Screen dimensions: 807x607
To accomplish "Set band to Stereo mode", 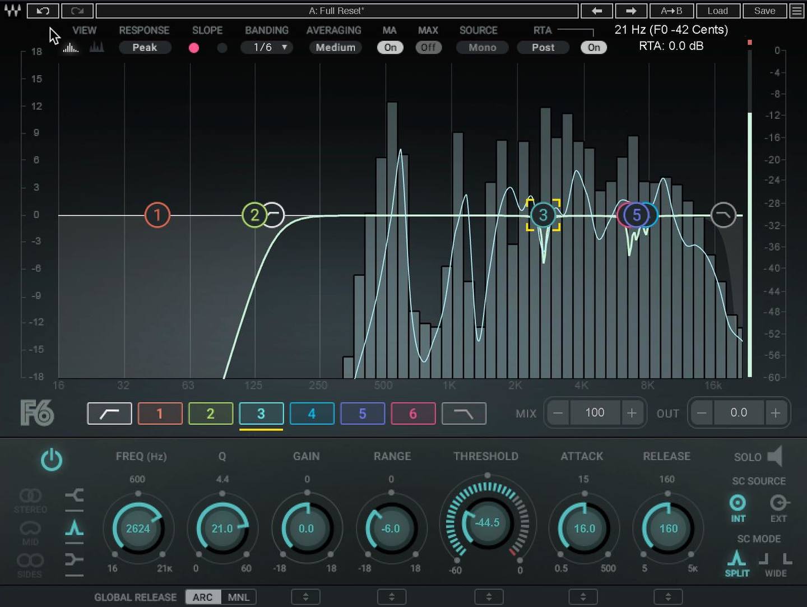I will pos(30,500).
